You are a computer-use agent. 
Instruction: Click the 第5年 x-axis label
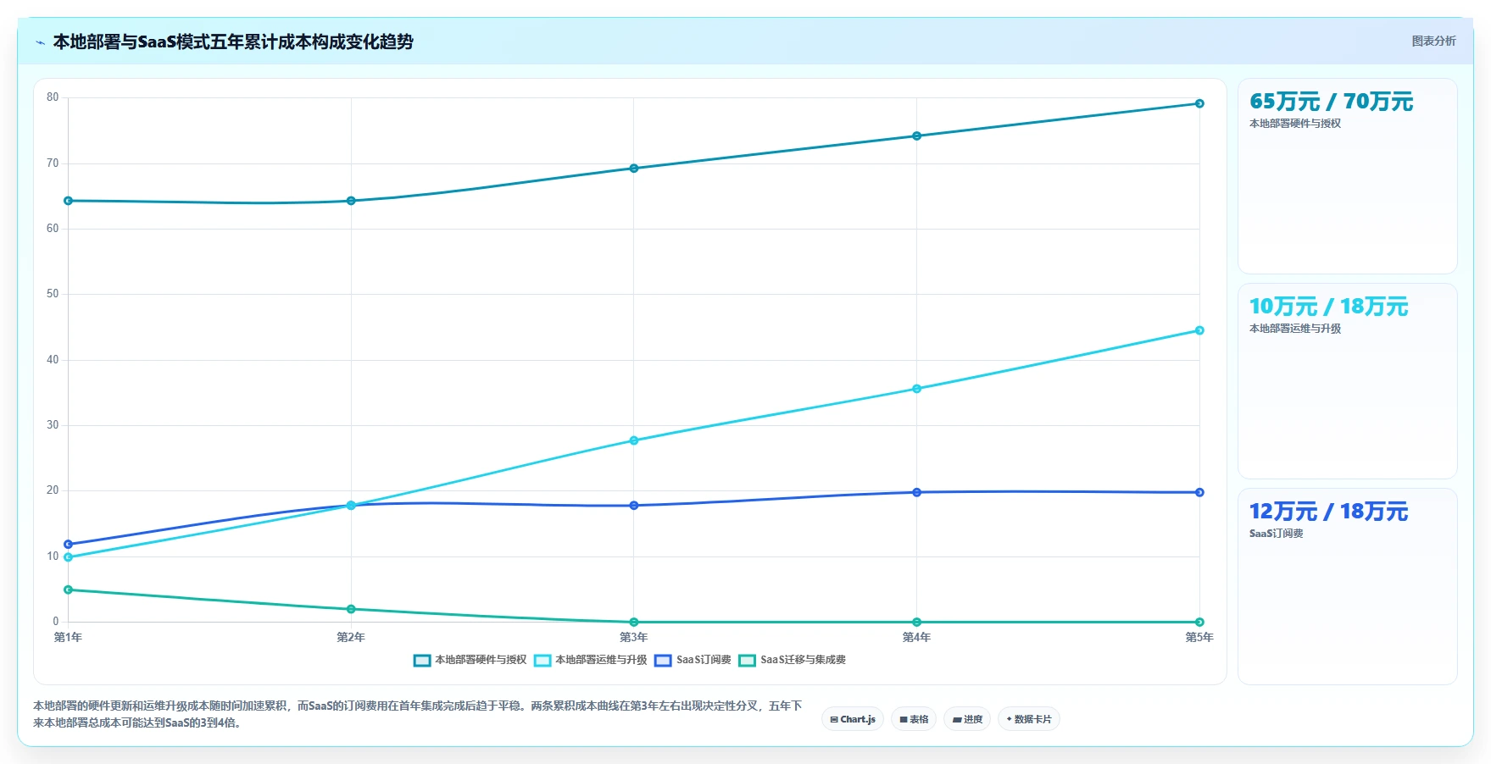[1199, 637]
